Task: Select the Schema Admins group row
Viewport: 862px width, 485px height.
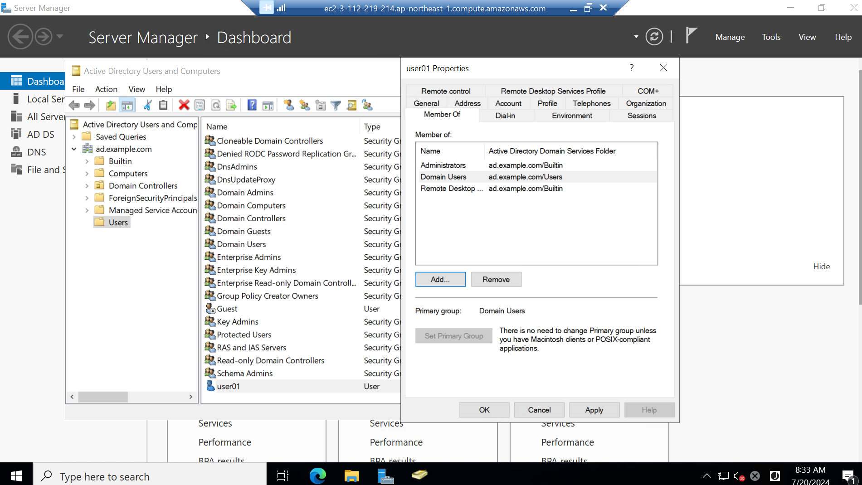Action: [245, 373]
